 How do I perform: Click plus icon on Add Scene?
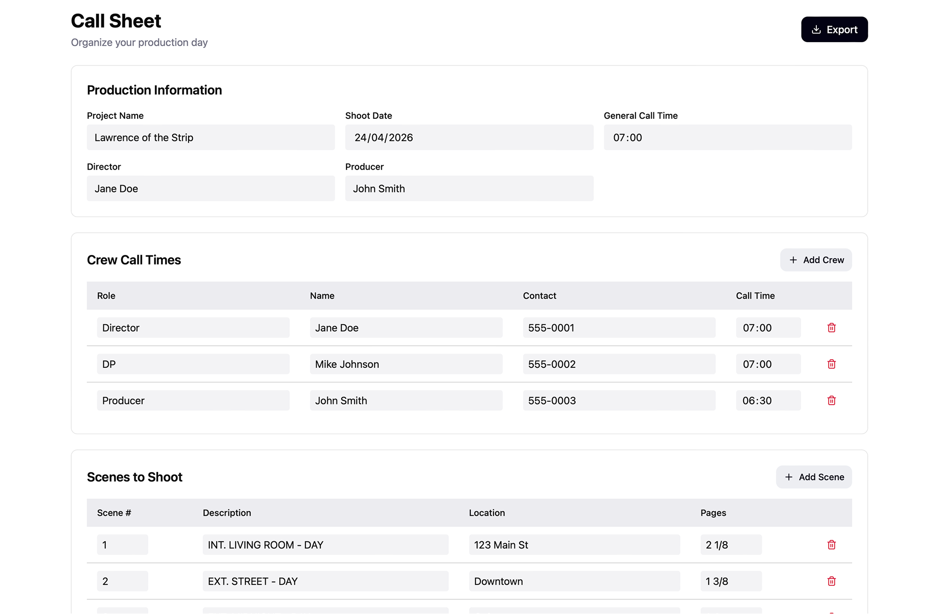point(789,477)
